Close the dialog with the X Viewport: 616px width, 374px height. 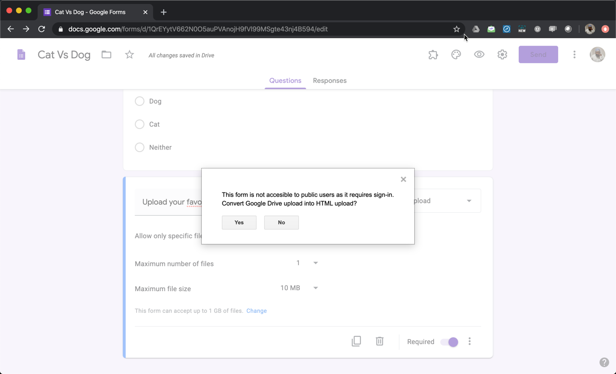[403, 180]
